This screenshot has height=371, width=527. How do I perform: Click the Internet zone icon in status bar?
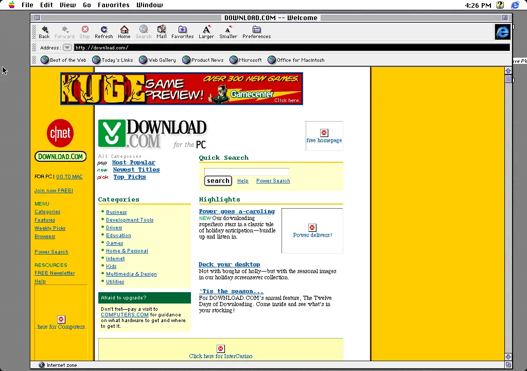(x=42, y=365)
